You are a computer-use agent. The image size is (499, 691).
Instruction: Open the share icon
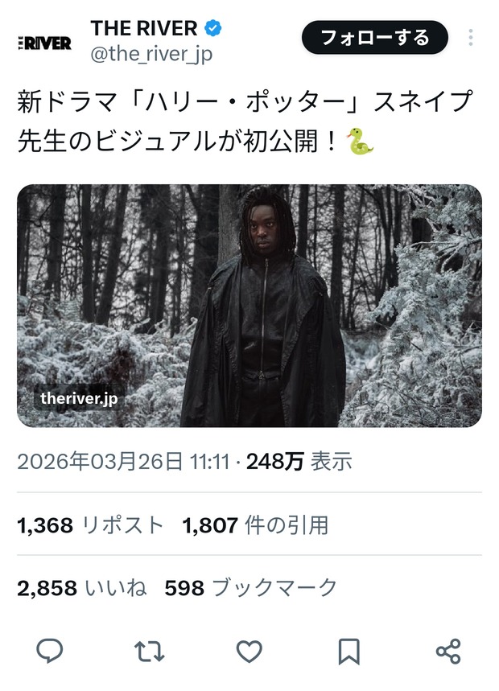tap(448, 652)
